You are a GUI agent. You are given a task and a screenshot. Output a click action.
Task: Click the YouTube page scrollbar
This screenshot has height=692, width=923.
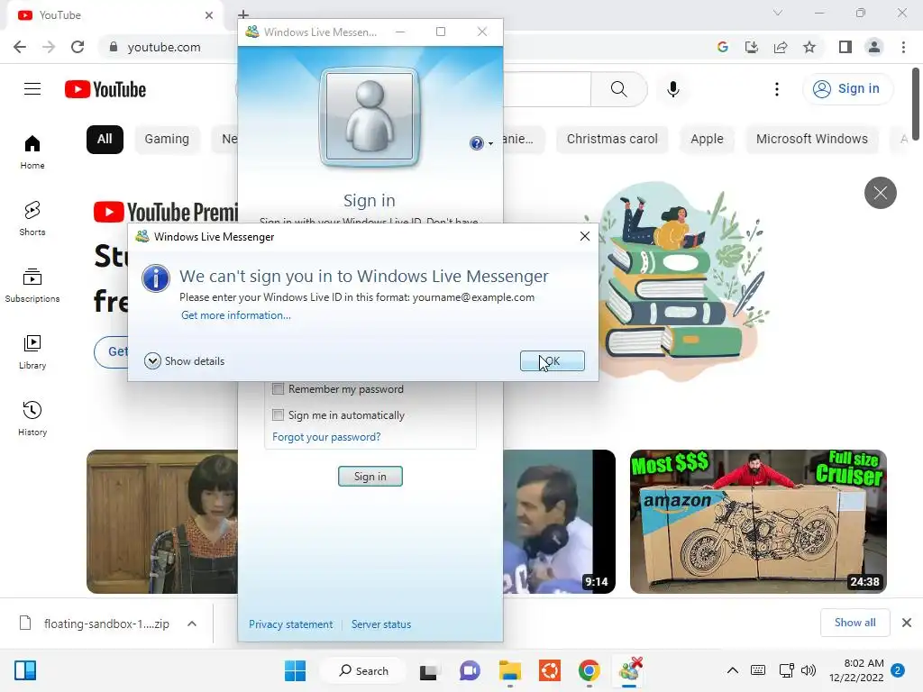pyautogui.click(x=916, y=104)
